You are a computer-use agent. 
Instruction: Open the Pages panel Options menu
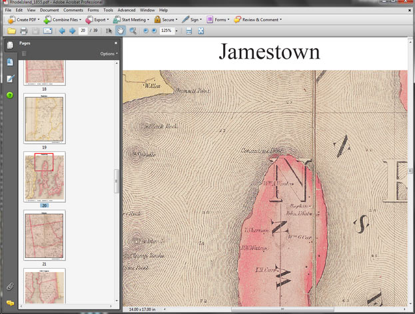point(109,54)
